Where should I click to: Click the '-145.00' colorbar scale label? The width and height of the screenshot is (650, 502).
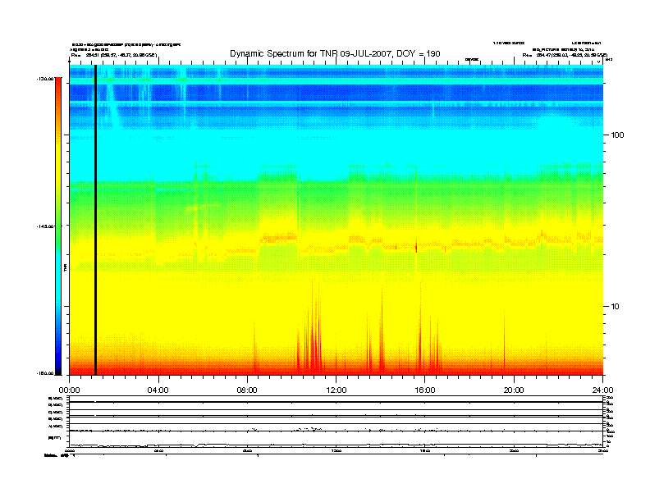pyautogui.click(x=45, y=226)
